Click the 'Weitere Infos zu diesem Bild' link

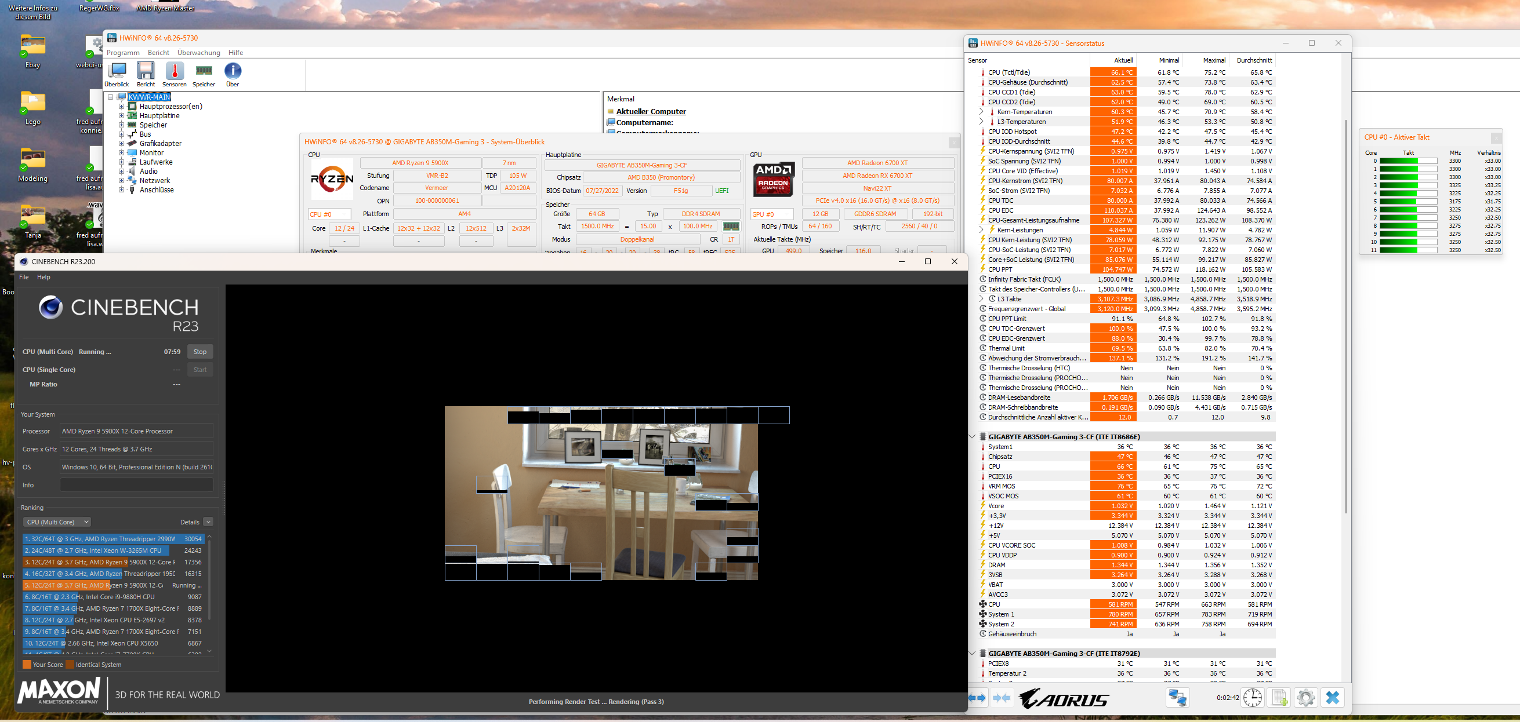pos(32,11)
